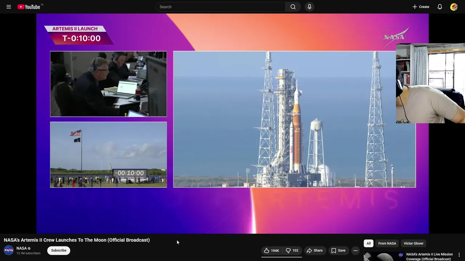The image size is (465, 261).
Task: Click the rocket launch video player
Action: click(232, 124)
